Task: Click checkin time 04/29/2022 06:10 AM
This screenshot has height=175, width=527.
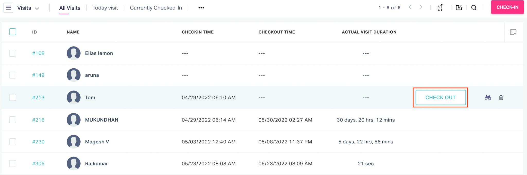Action: pyautogui.click(x=209, y=97)
